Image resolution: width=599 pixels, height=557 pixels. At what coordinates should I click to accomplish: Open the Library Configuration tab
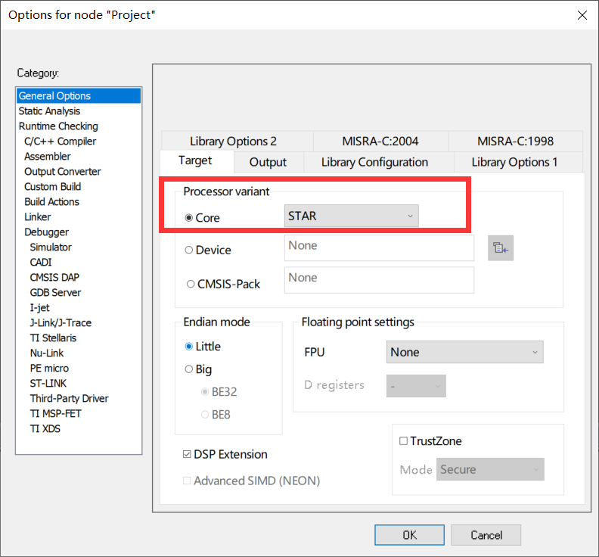coord(374,162)
